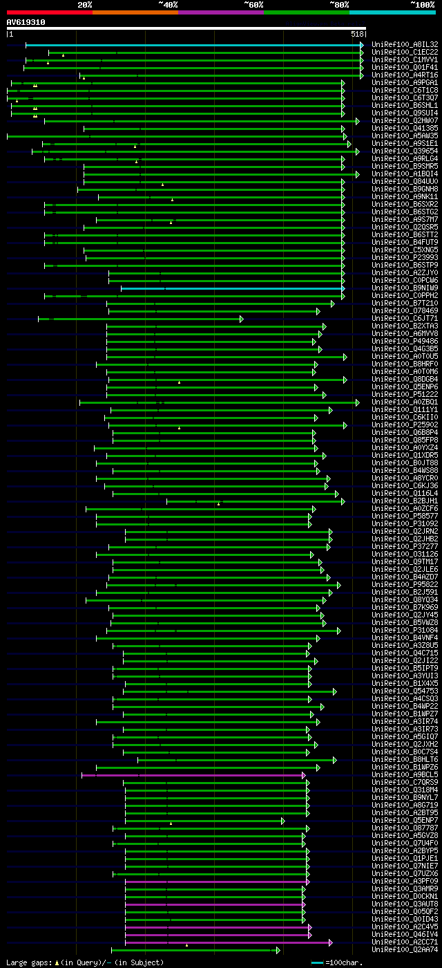Open hit UniRef100_A1BQI4
The width and height of the screenshot is (442, 968).
coord(405,174)
